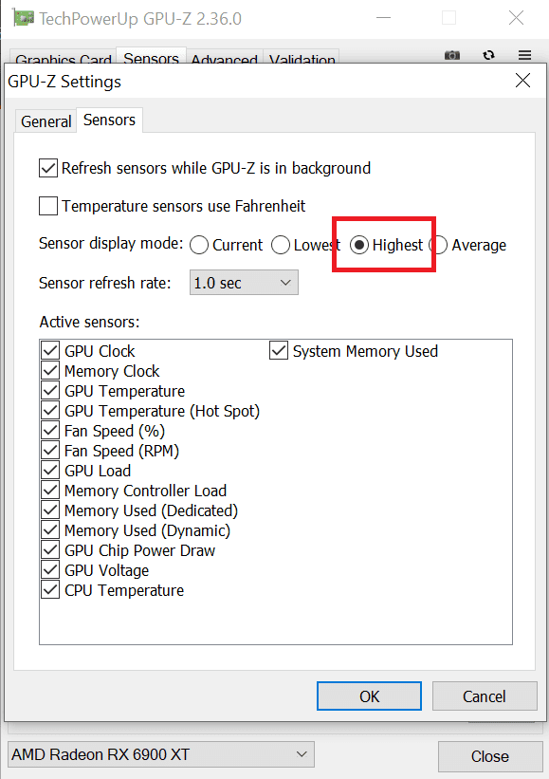Select the Lowest display mode
The image size is (549, 779).
(281, 245)
